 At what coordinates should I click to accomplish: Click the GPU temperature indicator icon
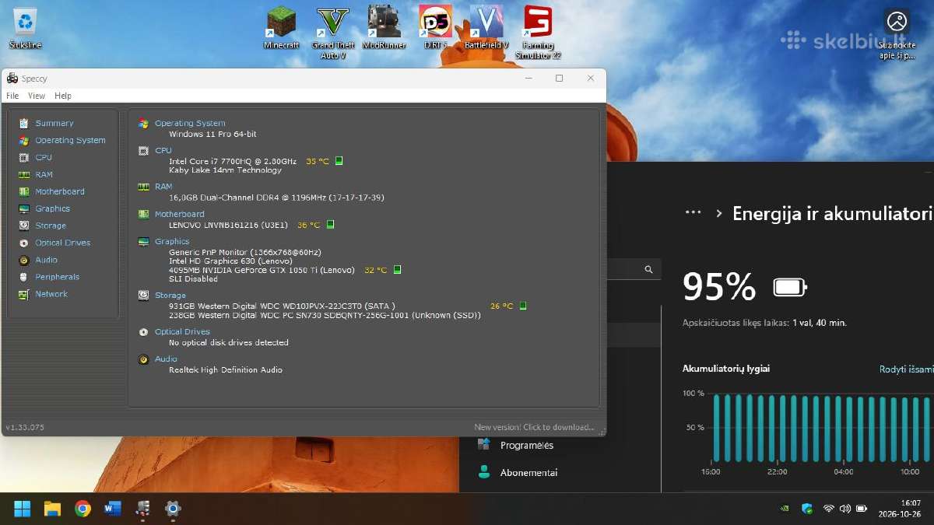397,270
